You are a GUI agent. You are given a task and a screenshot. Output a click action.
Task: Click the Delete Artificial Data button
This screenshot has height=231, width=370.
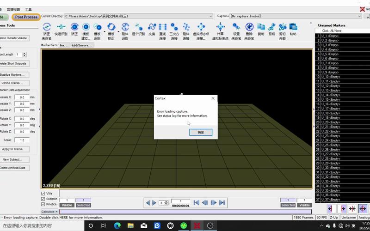(x=14, y=168)
